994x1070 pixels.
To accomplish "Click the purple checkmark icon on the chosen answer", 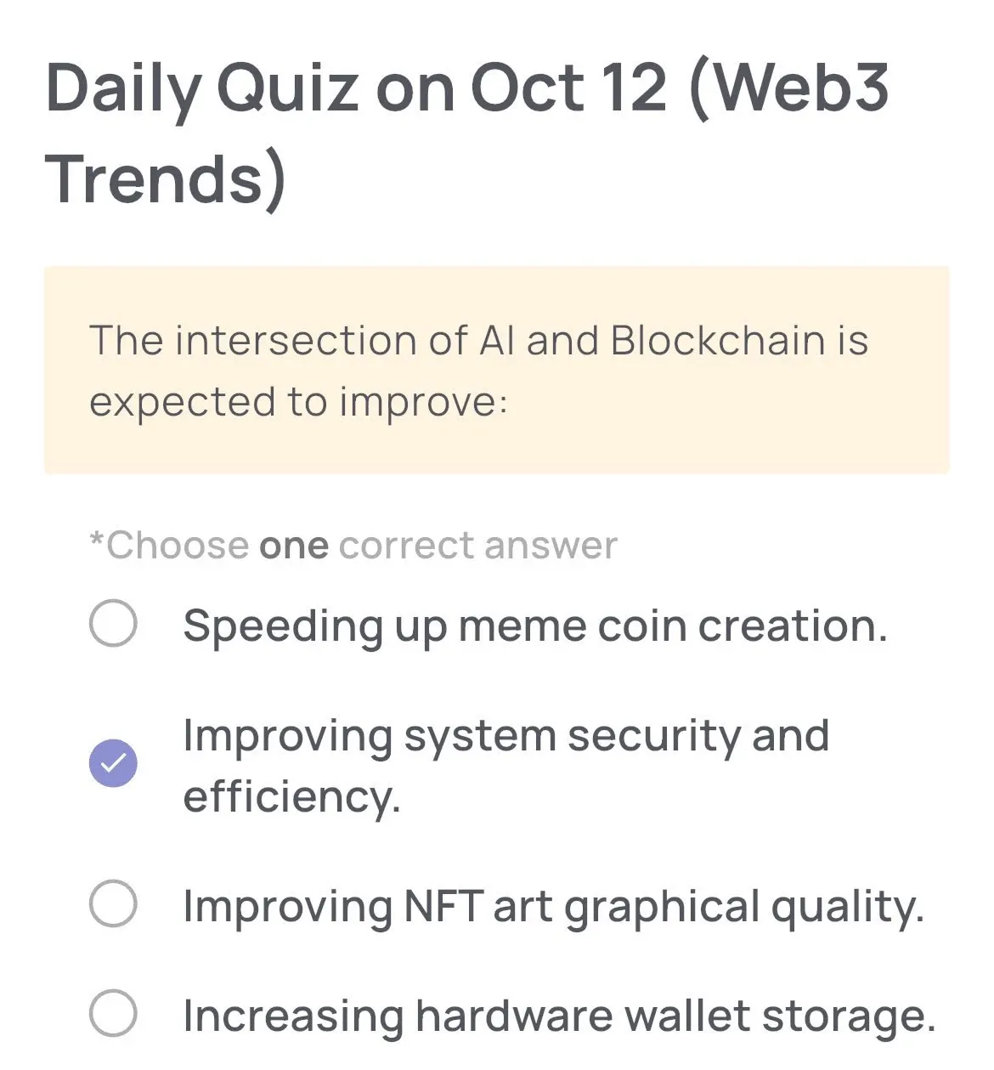I will coord(113,762).
